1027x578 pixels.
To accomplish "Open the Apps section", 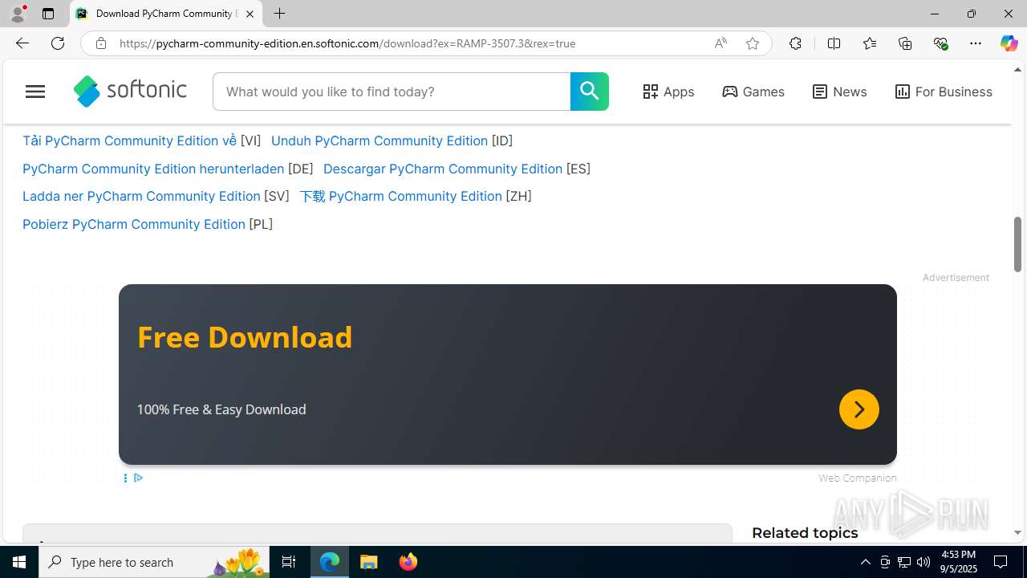I will click(668, 92).
